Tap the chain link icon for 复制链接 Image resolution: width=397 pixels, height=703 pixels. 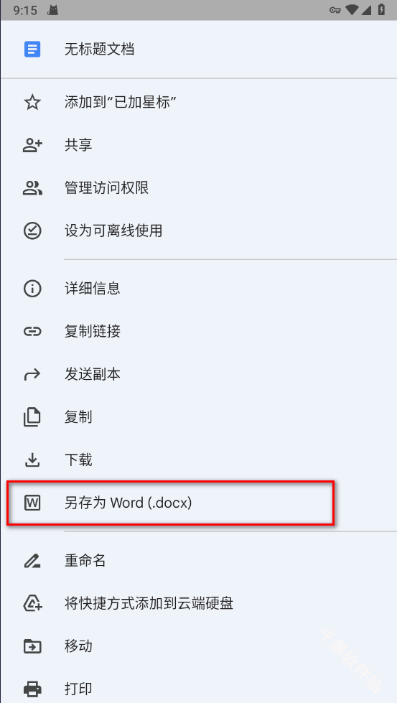[32, 331]
